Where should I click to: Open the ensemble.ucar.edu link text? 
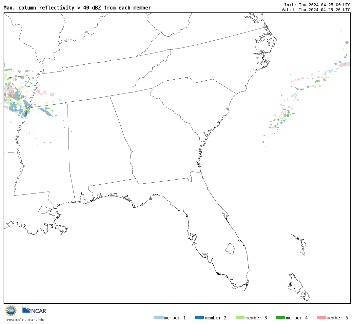point(26,320)
